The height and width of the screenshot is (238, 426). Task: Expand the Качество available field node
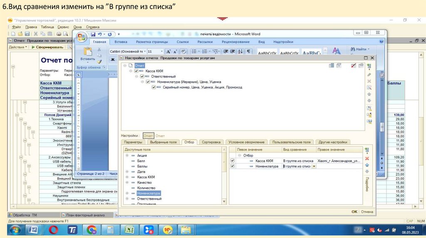[x=127, y=182]
